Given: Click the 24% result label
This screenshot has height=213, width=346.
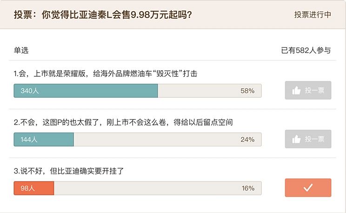Looking at the screenshot, I should pyautogui.click(x=247, y=140).
